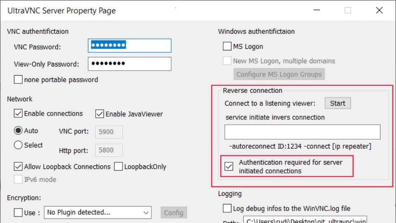Click the 'VNC authentifictaion' heading
396x223 pixels.
tap(38, 31)
